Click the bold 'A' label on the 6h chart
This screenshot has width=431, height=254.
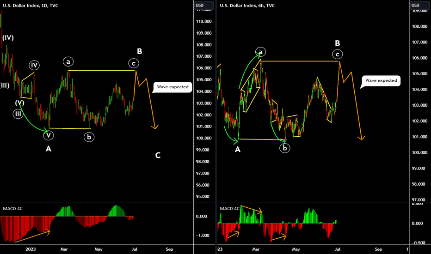(238, 149)
